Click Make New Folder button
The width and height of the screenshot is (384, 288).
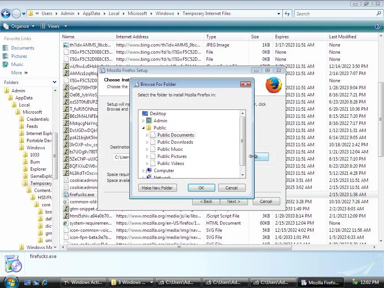157,188
